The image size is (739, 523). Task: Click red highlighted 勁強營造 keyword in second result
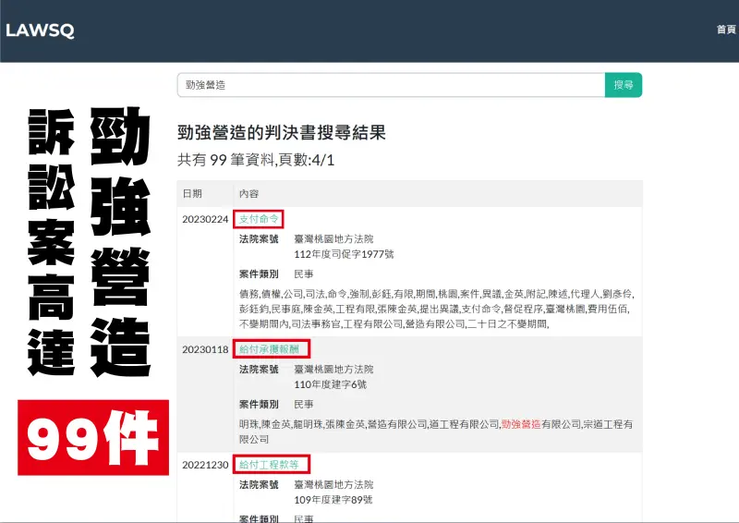521,424
